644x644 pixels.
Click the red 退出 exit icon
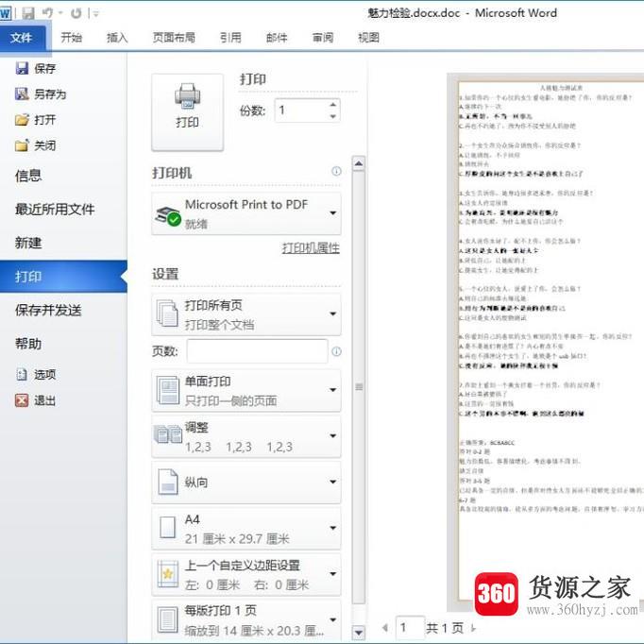pyautogui.click(x=22, y=400)
